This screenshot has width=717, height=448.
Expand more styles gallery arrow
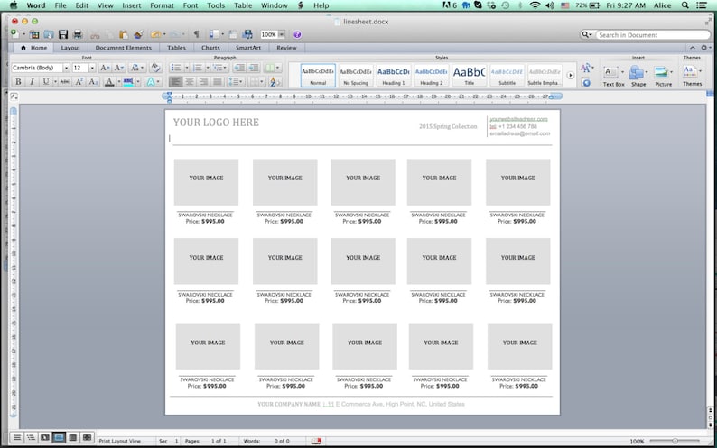click(570, 76)
